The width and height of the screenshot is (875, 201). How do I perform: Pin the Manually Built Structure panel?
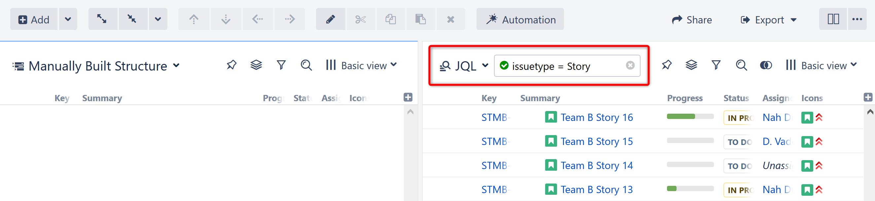[x=231, y=65]
